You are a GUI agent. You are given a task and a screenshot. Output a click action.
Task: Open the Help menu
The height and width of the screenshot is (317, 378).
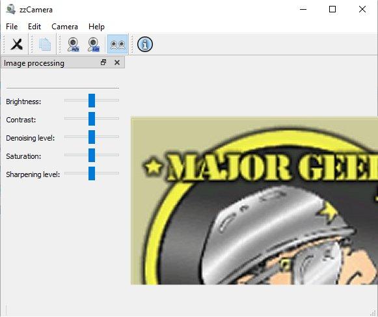tap(96, 27)
